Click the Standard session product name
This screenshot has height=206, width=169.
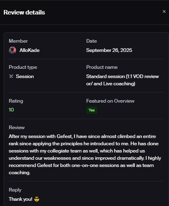coord(122,80)
